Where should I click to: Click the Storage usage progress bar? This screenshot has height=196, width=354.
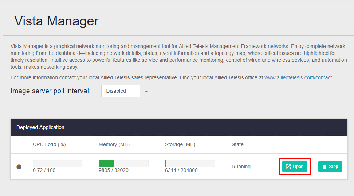coord(190,163)
